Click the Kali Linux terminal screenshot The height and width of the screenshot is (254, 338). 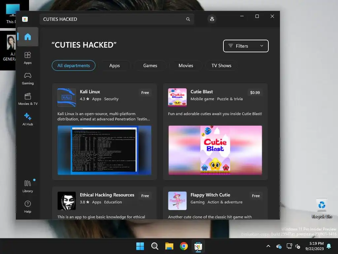104,150
